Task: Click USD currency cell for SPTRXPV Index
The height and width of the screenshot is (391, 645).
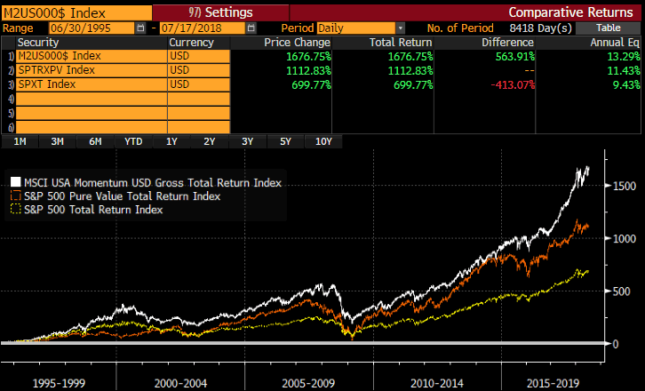Action: pyautogui.click(x=199, y=70)
